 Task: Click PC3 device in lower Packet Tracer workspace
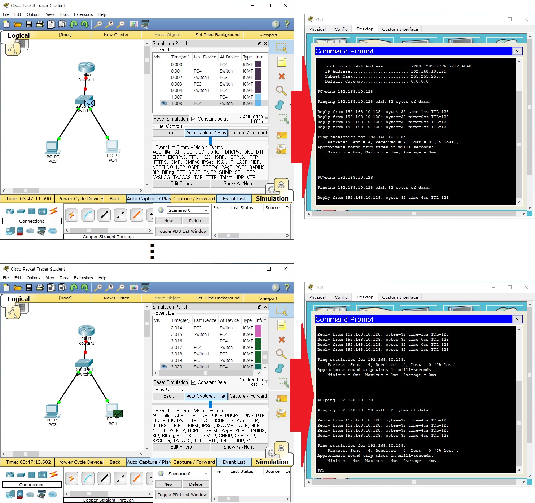click(53, 411)
